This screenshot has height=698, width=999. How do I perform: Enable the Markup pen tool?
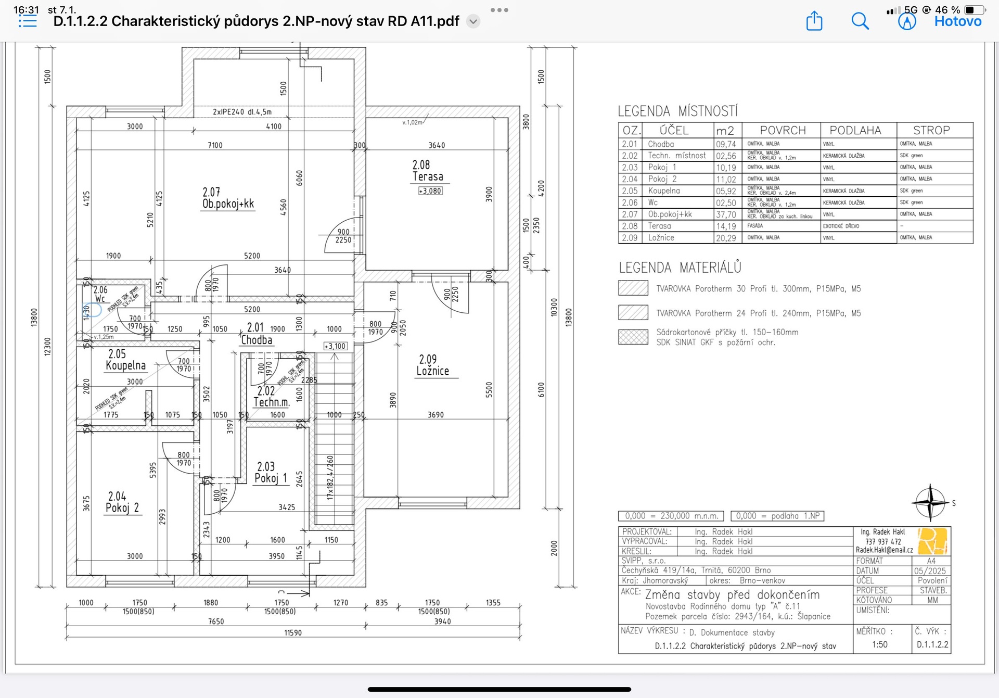click(x=907, y=21)
